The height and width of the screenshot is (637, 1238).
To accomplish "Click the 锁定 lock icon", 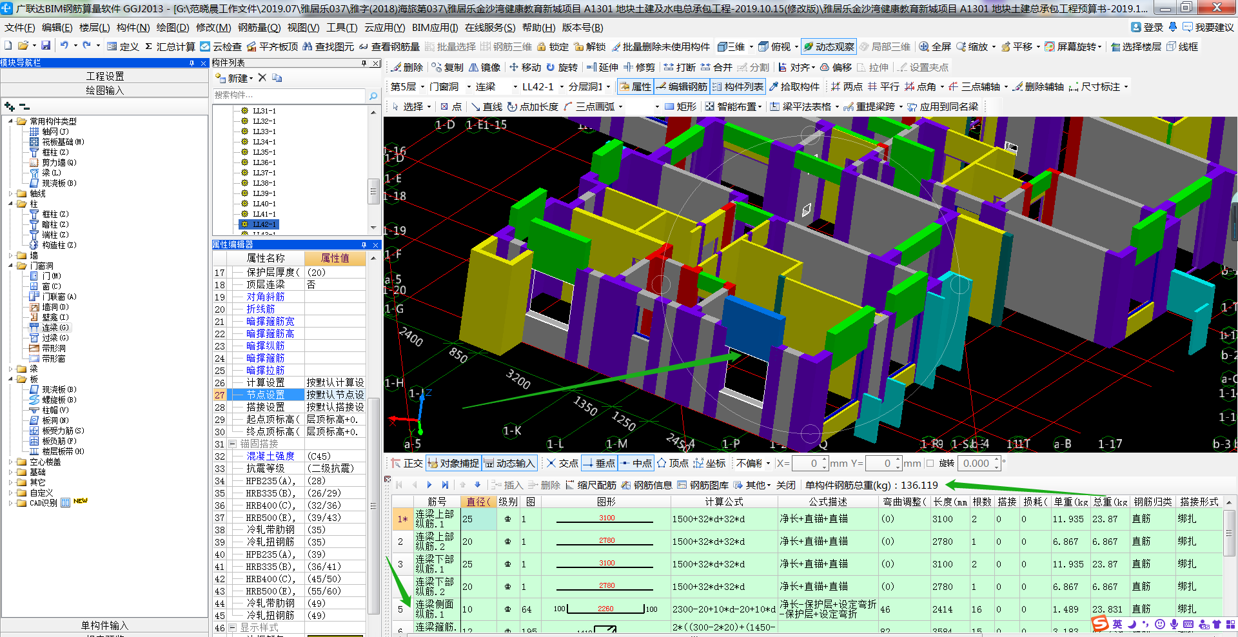I will (553, 46).
